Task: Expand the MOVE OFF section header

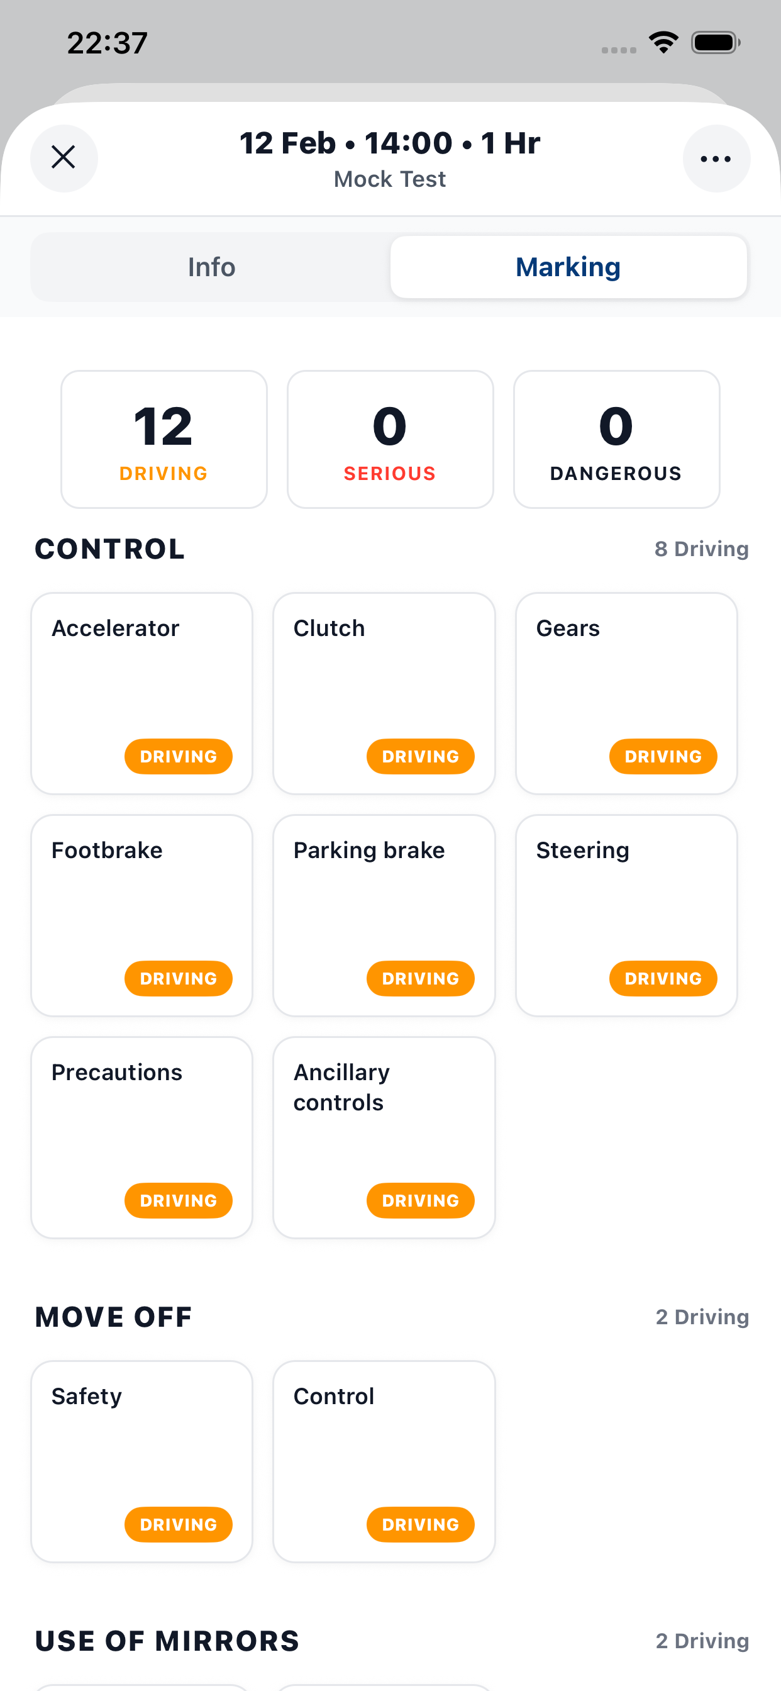Action: click(112, 1317)
